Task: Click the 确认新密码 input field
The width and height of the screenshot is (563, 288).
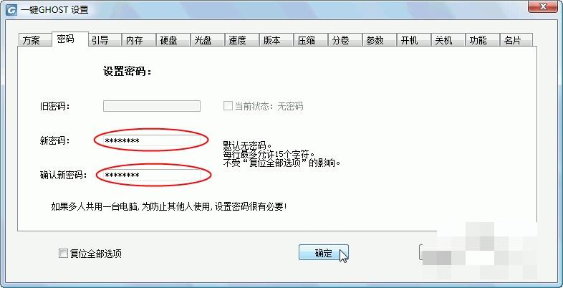Action: coord(152,175)
